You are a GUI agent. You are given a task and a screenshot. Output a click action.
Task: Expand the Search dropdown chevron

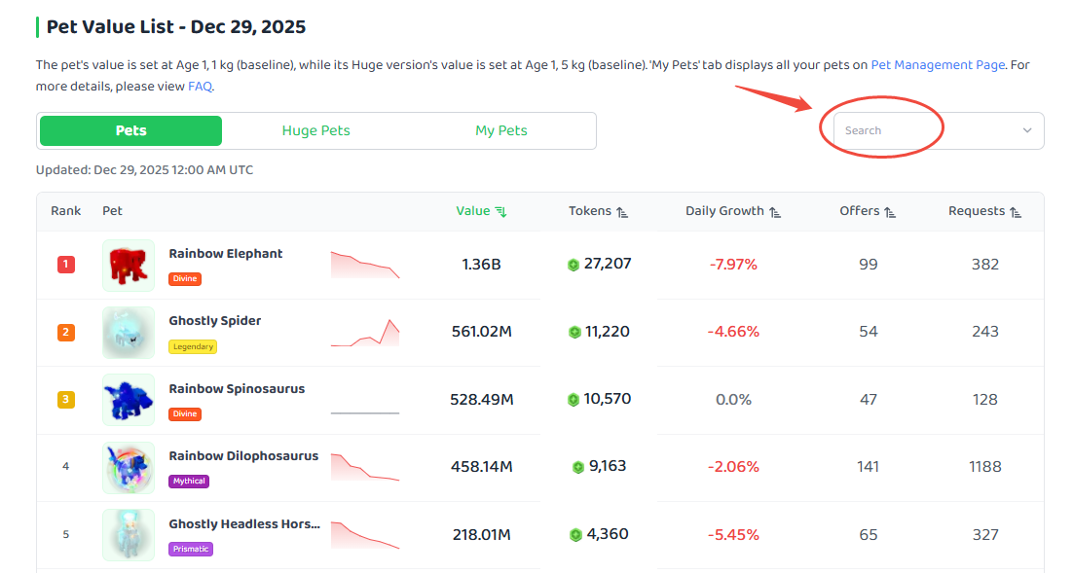tap(1027, 130)
